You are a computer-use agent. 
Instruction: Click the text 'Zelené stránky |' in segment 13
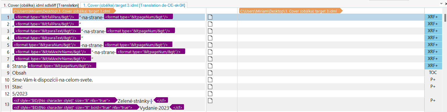click(135, 101)
